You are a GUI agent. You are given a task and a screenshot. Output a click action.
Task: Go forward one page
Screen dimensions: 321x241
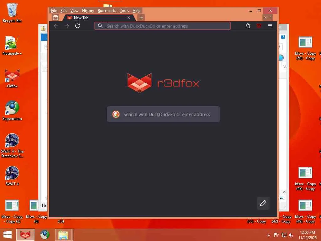click(x=67, y=26)
